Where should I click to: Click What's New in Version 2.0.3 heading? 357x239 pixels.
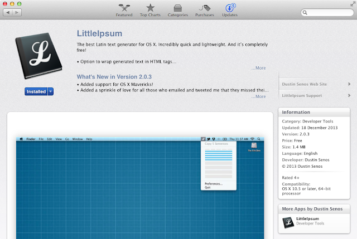click(x=114, y=77)
